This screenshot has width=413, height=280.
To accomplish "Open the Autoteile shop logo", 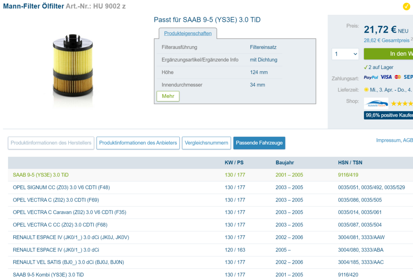I will click(376, 104).
